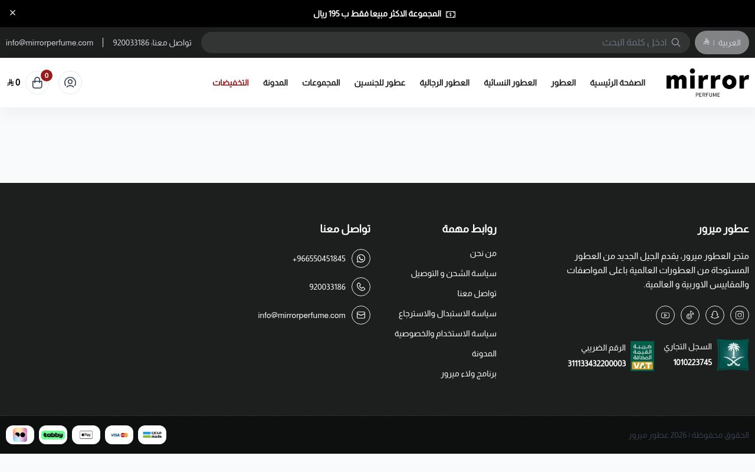Focus the search field ادخل كلمة البحث
755x472 pixels.
pyautogui.click(x=445, y=42)
